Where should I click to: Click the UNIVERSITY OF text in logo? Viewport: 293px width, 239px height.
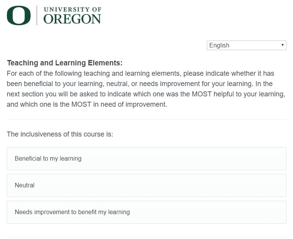click(72, 10)
